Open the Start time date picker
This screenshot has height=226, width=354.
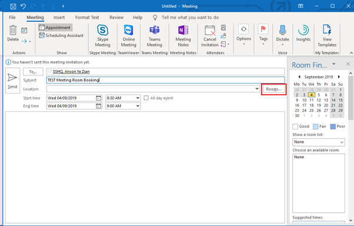[98, 98]
